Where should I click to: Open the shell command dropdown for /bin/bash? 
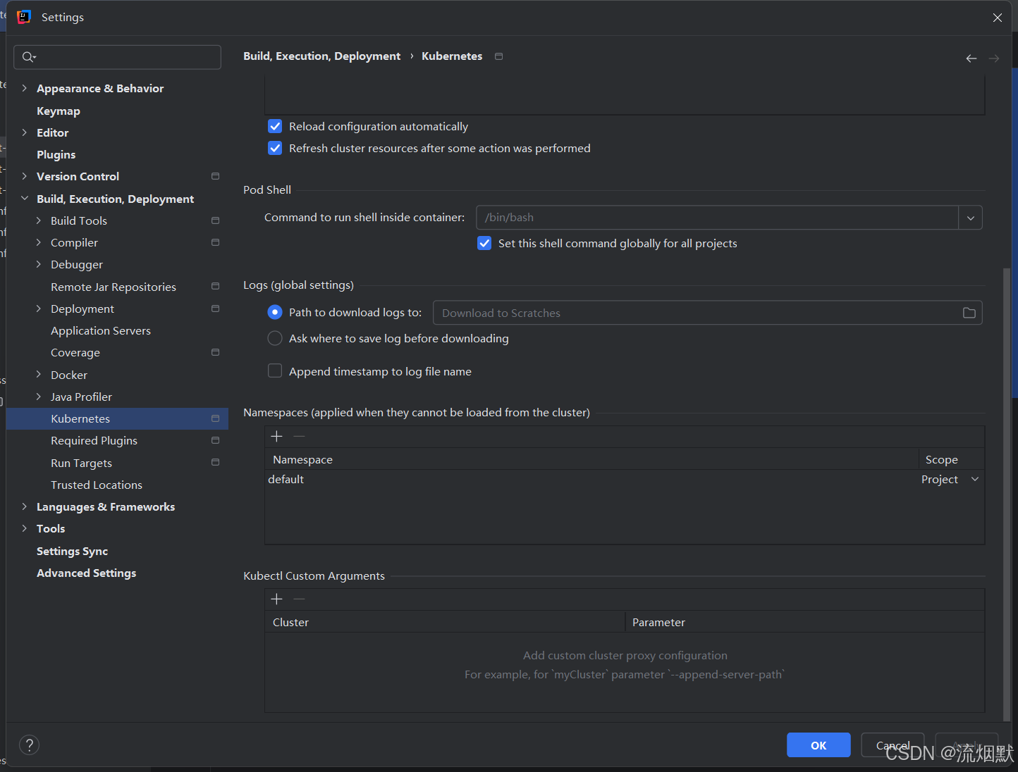pos(971,218)
